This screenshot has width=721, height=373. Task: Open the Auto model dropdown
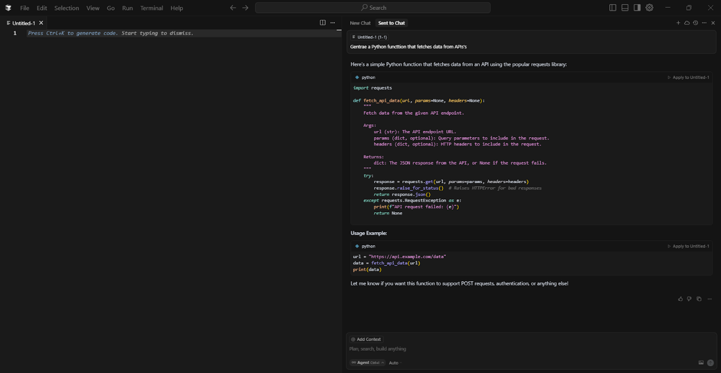(x=394, y=362)
